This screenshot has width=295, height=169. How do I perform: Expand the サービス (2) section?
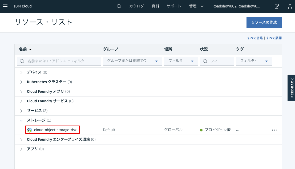tap(21, 111)
